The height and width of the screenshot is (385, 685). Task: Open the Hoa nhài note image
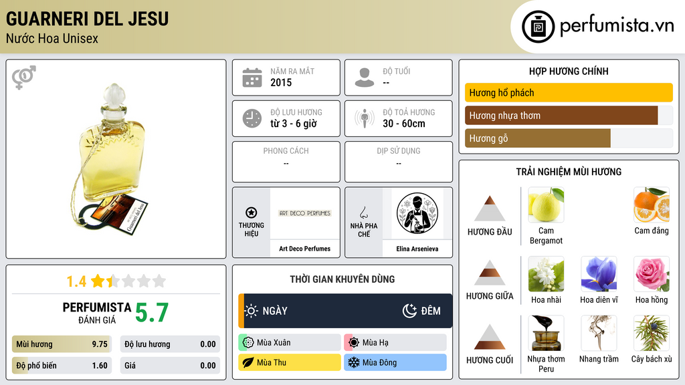coord(546,274)
